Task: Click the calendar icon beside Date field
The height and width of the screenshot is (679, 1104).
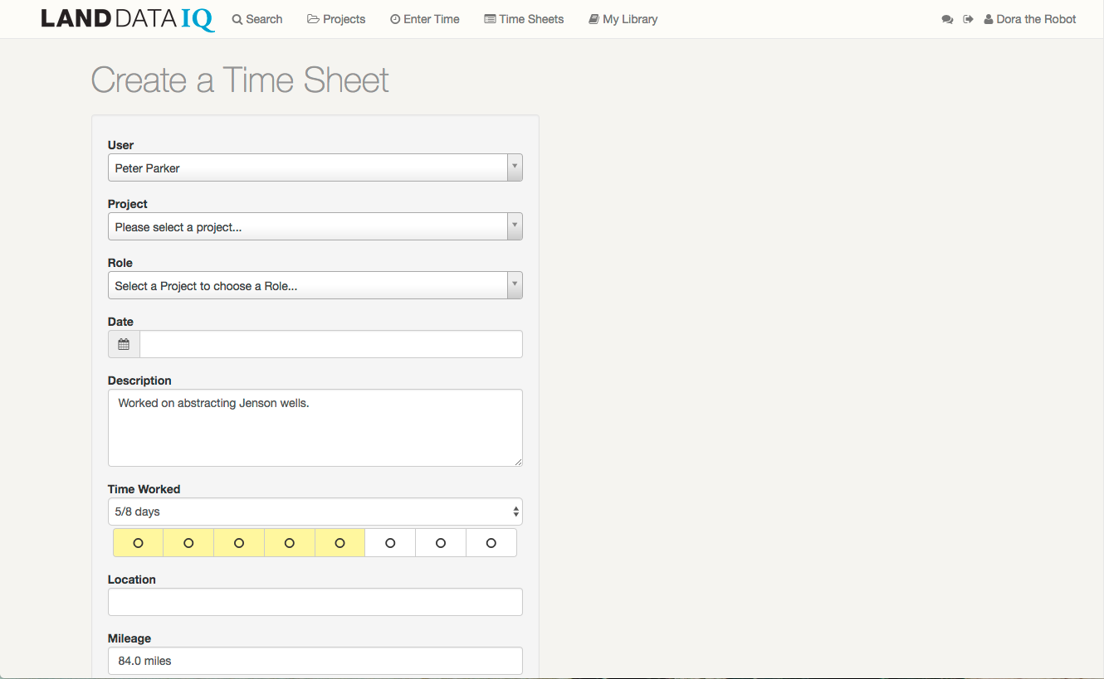Action: coord(124,344)
